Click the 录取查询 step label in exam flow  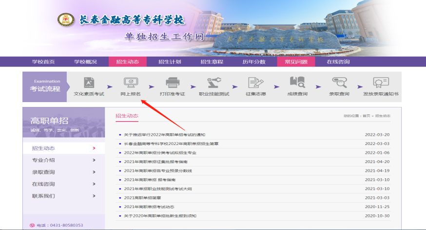pyautogui.click(x=339, y=94)
